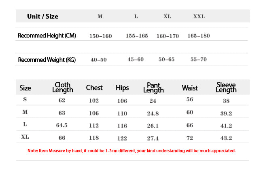The width and height of the screenshot is (263, 178).
Task: Select the XXL size column header
Action: [199, 17]
